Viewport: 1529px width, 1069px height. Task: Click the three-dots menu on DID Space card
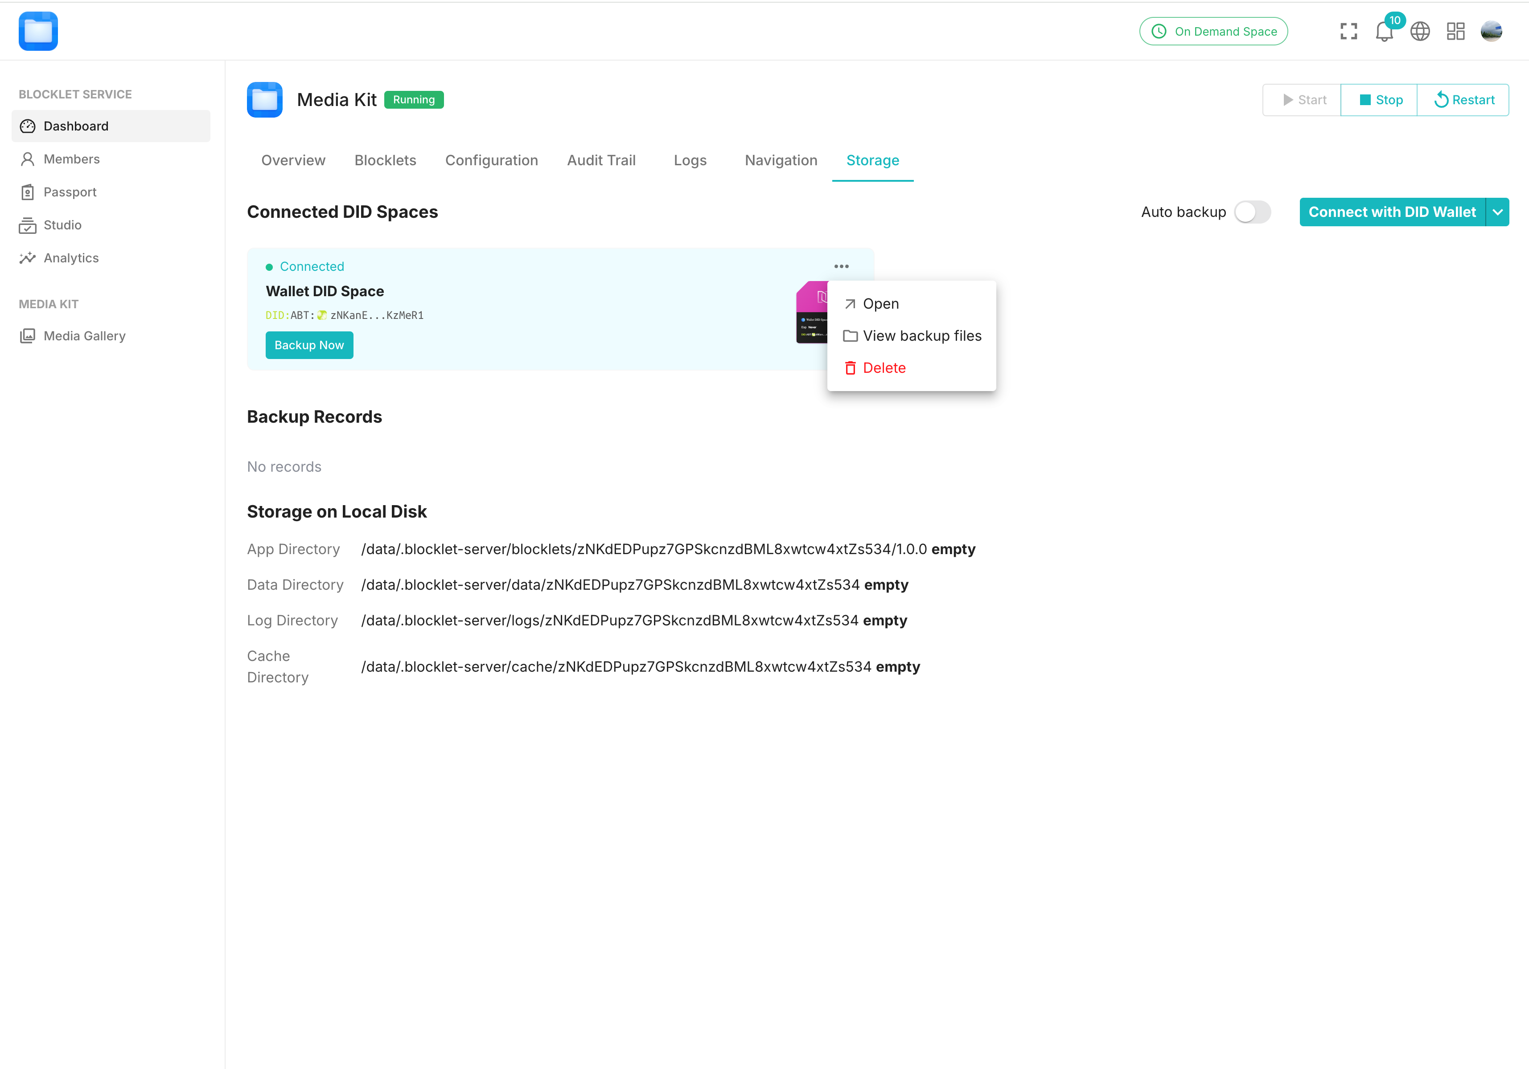click(x=841, y=266)
